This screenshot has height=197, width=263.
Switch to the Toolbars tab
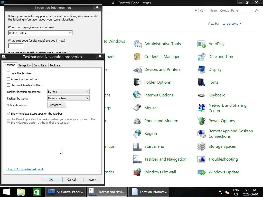pos(55,65)
